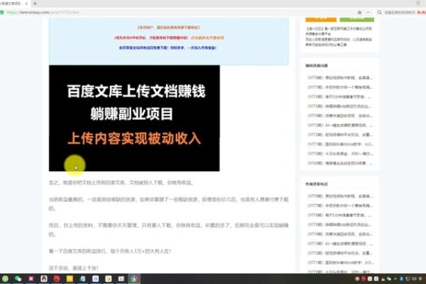Open post (9772期) in the lower sidebar list

click(340, 253)
